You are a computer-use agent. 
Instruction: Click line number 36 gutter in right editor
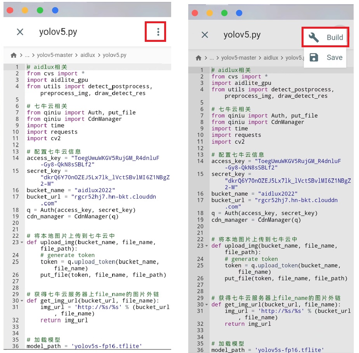pos(200,350)
